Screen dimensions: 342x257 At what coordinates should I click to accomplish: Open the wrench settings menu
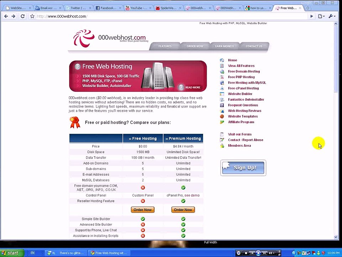[332, 16]
